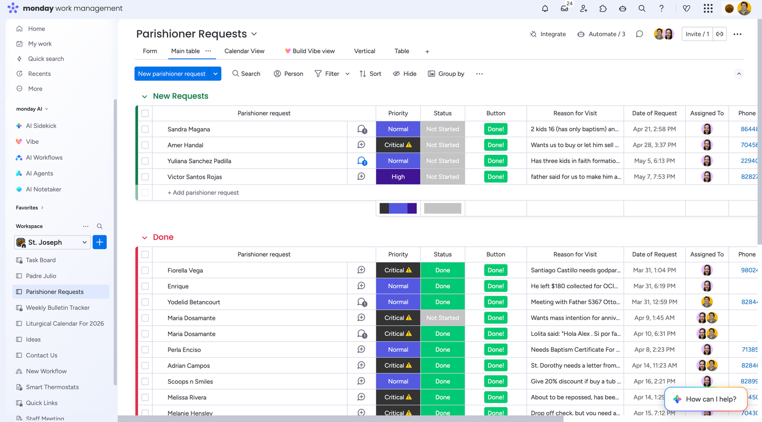Check the Perla Enciso row checkbox
Screen dimensions: 762x422
tap(145, 350)
